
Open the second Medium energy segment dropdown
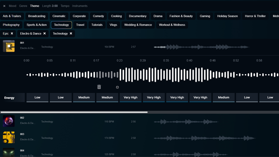(x=107, y=97)
